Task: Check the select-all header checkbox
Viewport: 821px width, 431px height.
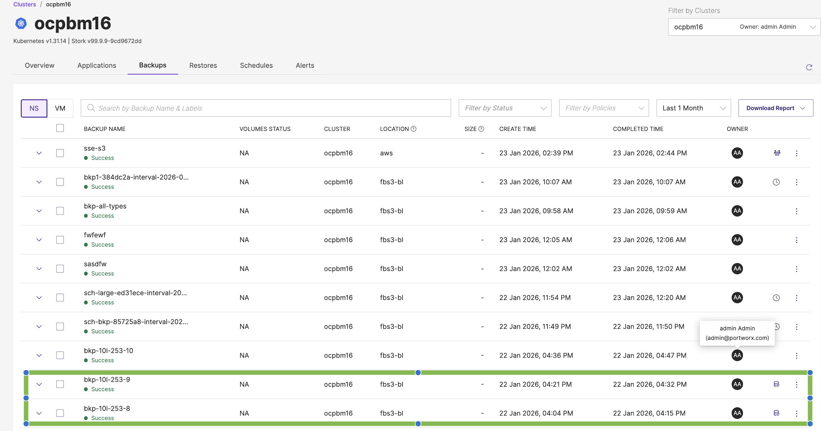Action: [60, 128]
